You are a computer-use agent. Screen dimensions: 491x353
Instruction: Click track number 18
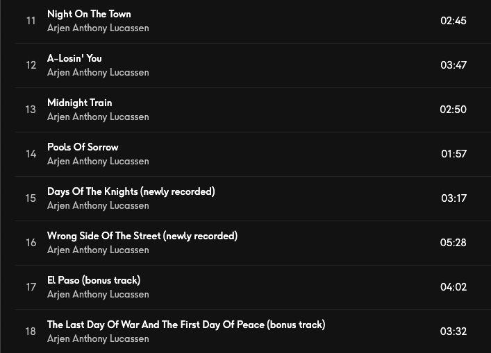coord(31,332)
